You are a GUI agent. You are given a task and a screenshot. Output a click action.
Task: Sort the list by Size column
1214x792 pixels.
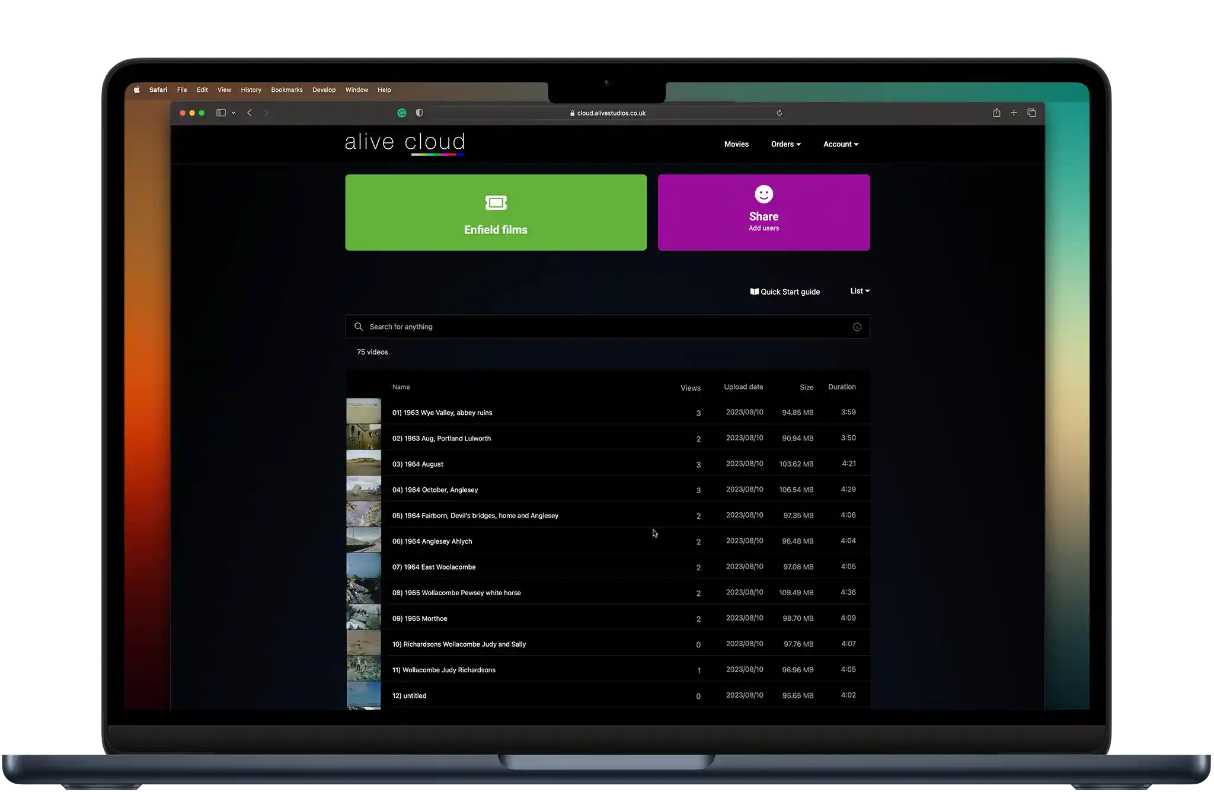coord(806,387)
